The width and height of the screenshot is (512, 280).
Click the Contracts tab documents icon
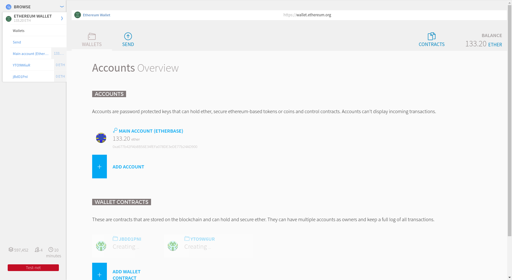point(432,36)
